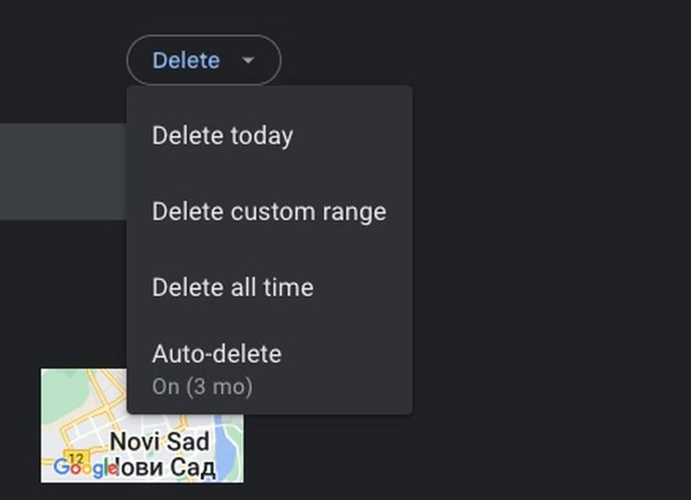Screen dimensions: 691x500
Task: Click the Novi Sad Latin label on map
Action: 160,442
